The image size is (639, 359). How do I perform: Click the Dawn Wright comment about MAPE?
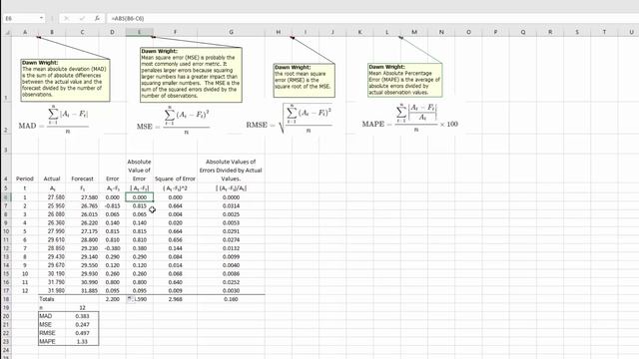(x=404, y=80)
